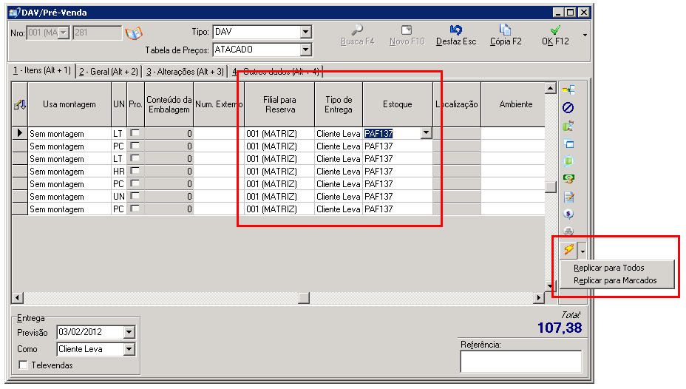Open the Tipo dropdown showing DAV
Screen dimensions: 686x389
coord(306,32)
